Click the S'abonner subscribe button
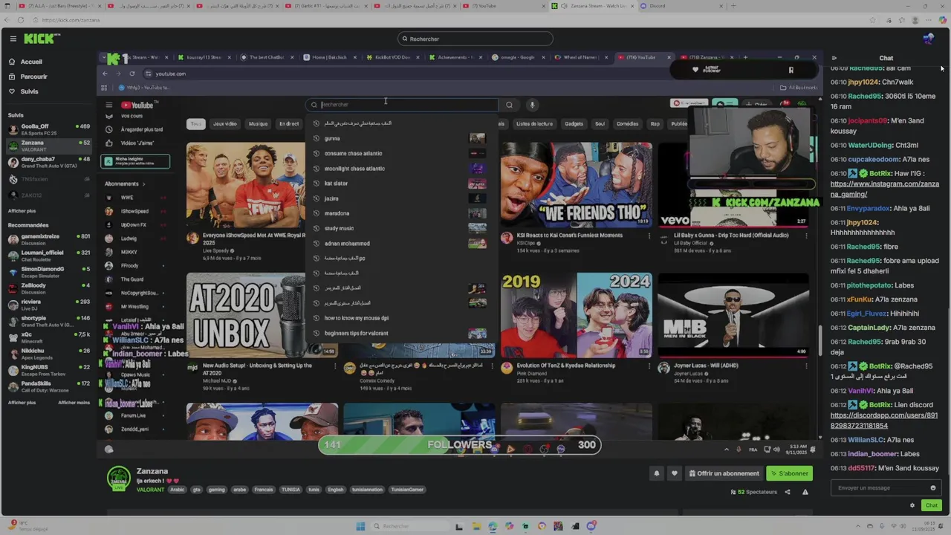951x535 pixels. coord(790,473)
